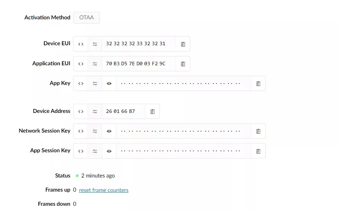Click the reset frame counters link
The height and width of the screenshot is (212, 338).
[x=104, y=190]
